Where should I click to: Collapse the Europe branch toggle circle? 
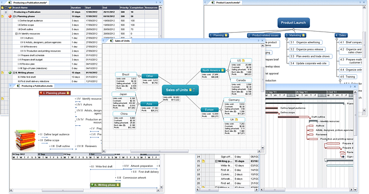click(221, 109)
